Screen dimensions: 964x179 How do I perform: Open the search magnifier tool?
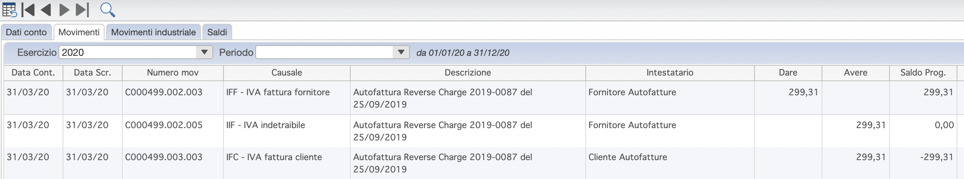tap(107, 10)
